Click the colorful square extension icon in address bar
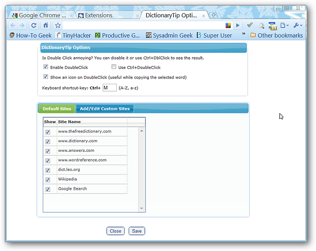The image size is (316, 251). tap(228, 25)
